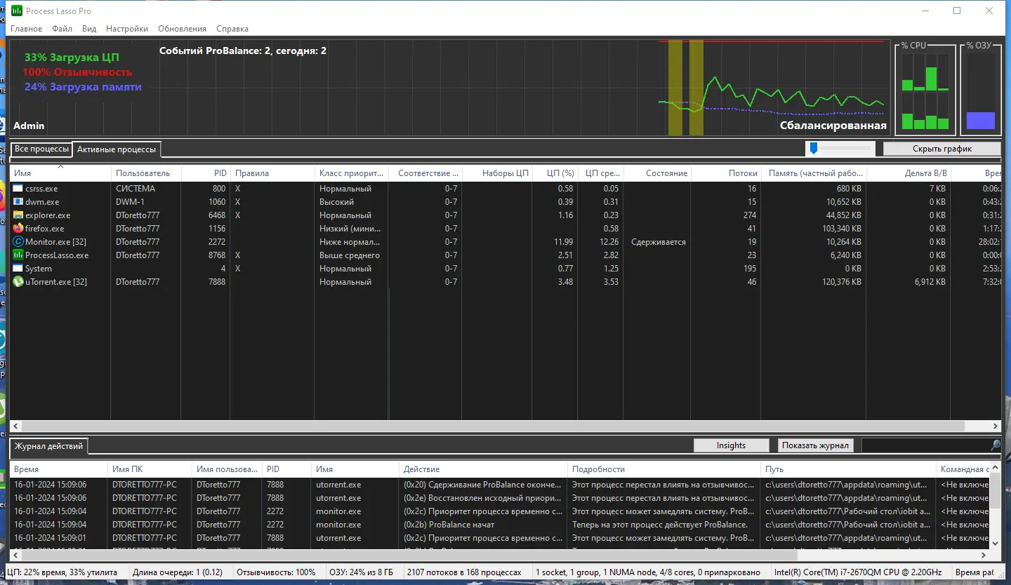This screenshot has height=585, width=1011.
Task: Select the log entry 'ProBalance начат'
Action: [x=500, y=525]
